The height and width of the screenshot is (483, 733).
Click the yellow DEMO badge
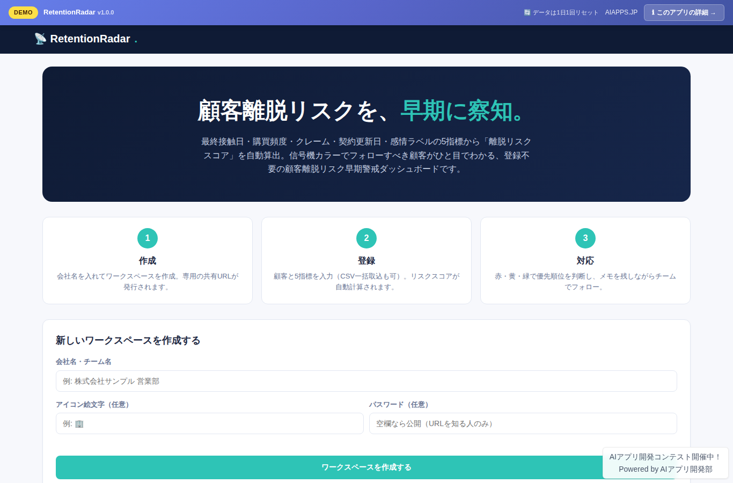coord(23,12)
